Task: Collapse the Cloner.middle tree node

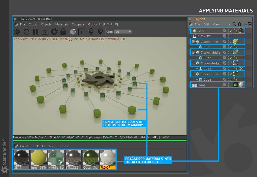Action: coord(193,53)
